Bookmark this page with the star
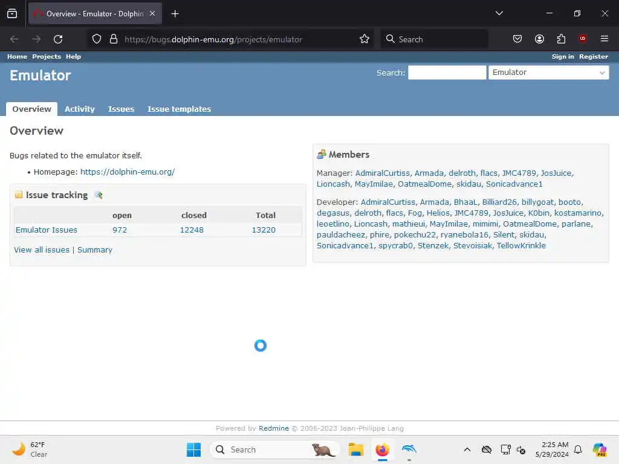Screen dimensions: 619x464 tap(365, 39)
